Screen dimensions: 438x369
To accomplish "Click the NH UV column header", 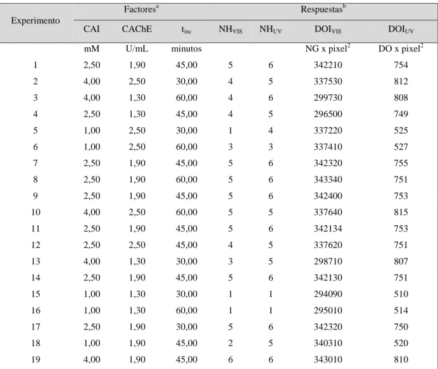I will [270, 29].
